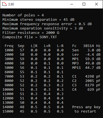
Task: Click the L+R column header
Action: [47, 46]
